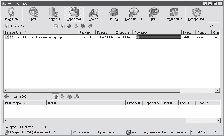Sort by Имя файла column header
The width and height of the screenshot is (224, 136).
(x=41, y=32)
